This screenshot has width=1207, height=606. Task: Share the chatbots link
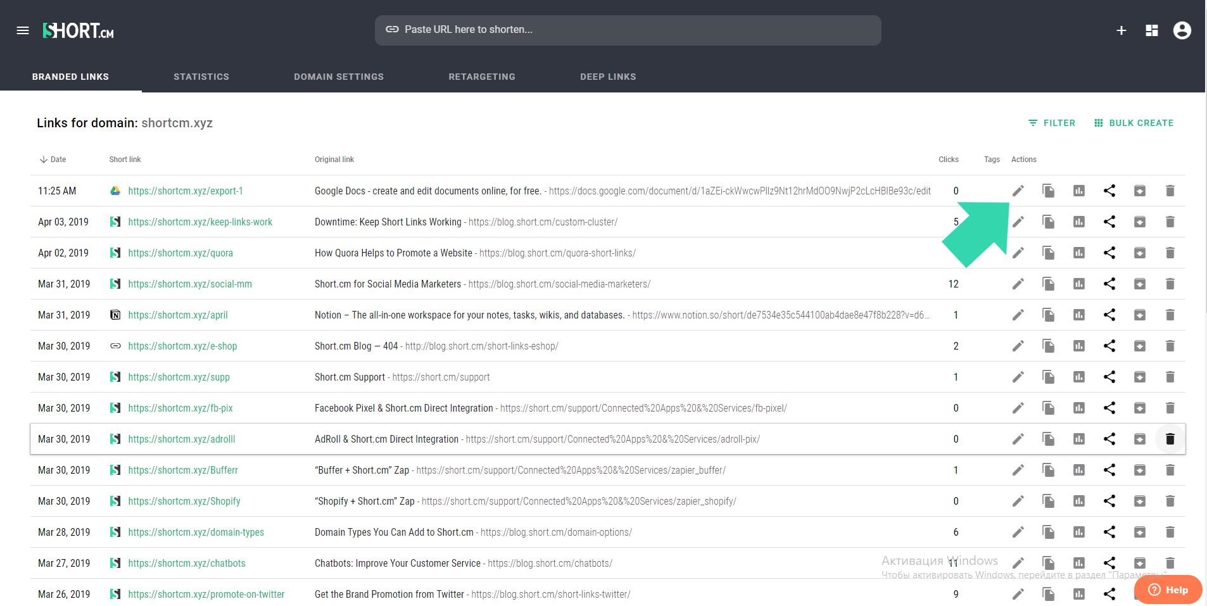tap(1109, 563)
